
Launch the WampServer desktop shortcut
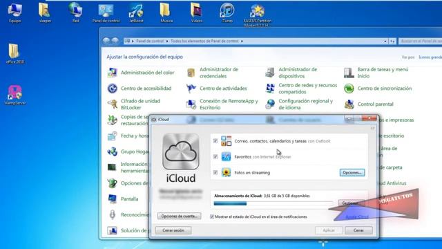[15, 95]
